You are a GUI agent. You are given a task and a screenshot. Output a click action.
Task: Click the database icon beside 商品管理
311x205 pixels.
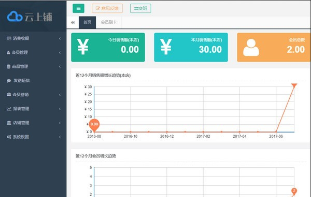pos(8,67)
